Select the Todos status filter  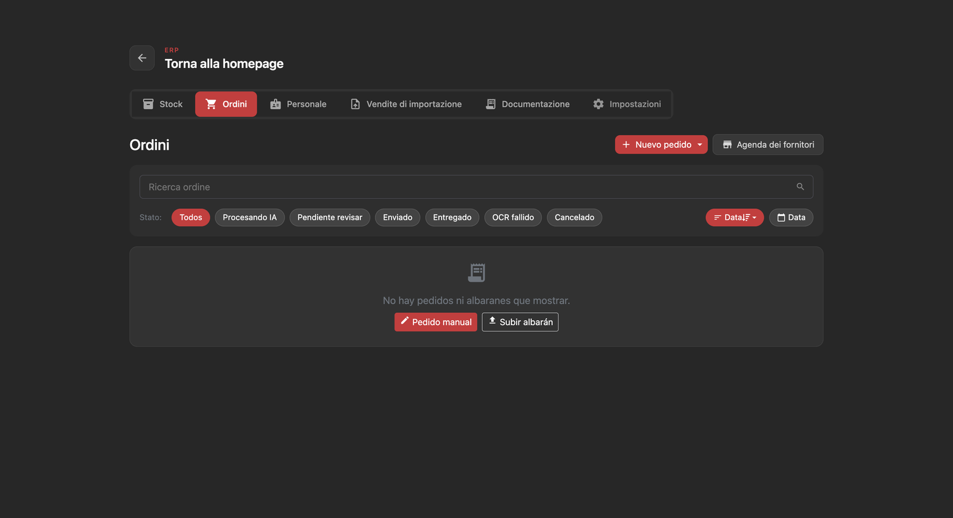click(x=191, y=217)
